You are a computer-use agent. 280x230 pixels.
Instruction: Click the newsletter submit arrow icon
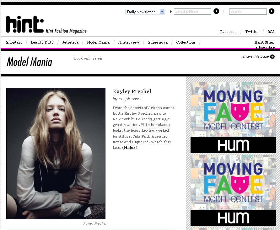[216, 11]
